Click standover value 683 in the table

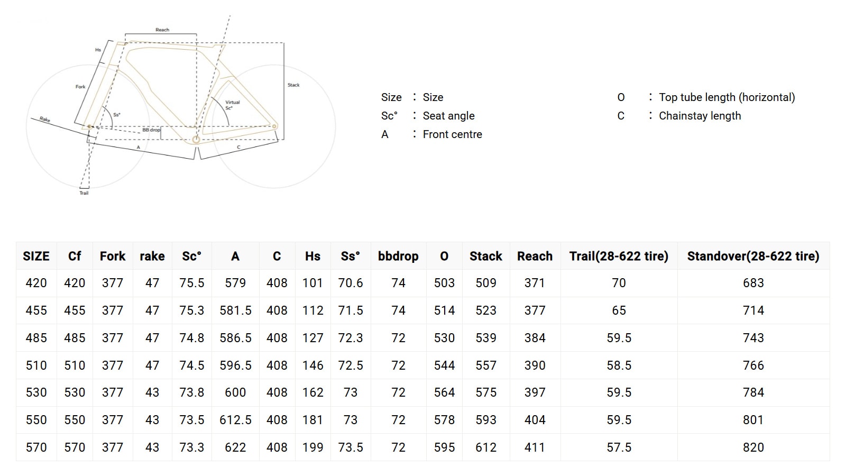(753, 283)
